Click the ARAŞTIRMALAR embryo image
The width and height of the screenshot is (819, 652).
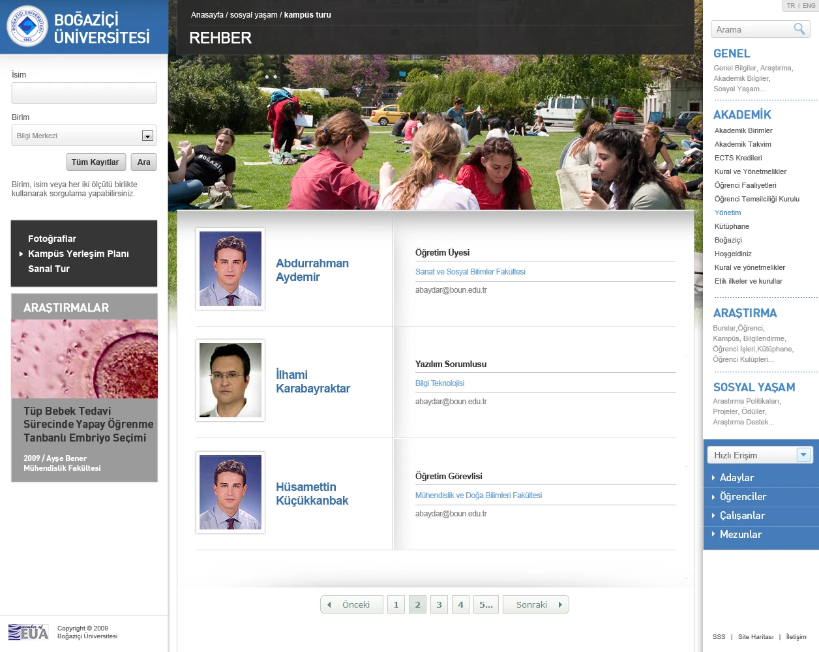tap(84, 359)
